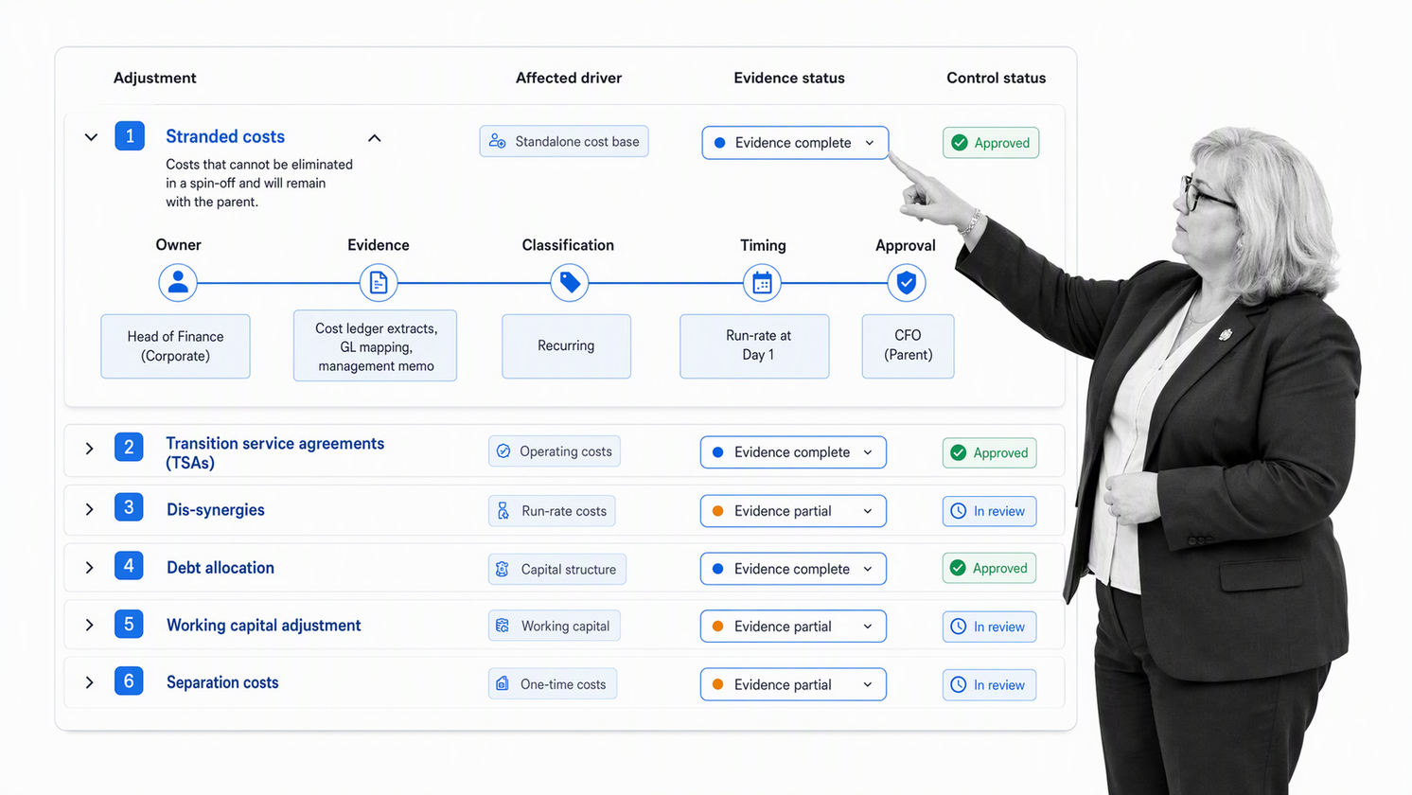The width and height of the screenshot is (1412, 795).
Task: Open Transition service agreements (TSAs) link
Action: [x=275, y=452]
